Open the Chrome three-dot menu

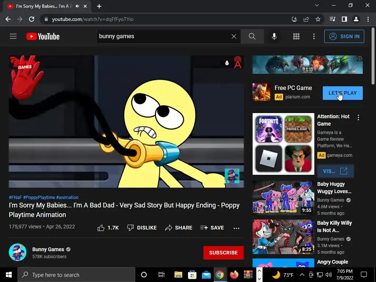[368, 19]
